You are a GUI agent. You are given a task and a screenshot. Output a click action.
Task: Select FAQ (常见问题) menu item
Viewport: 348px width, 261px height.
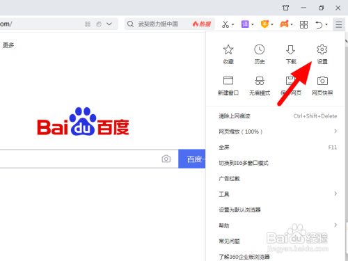[276, 242]
